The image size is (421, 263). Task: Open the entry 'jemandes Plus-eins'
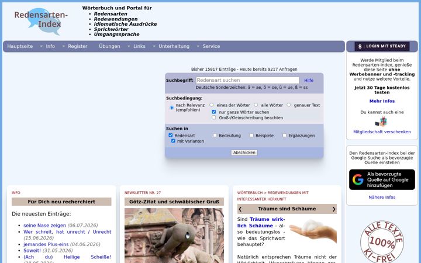pos(46,244)
